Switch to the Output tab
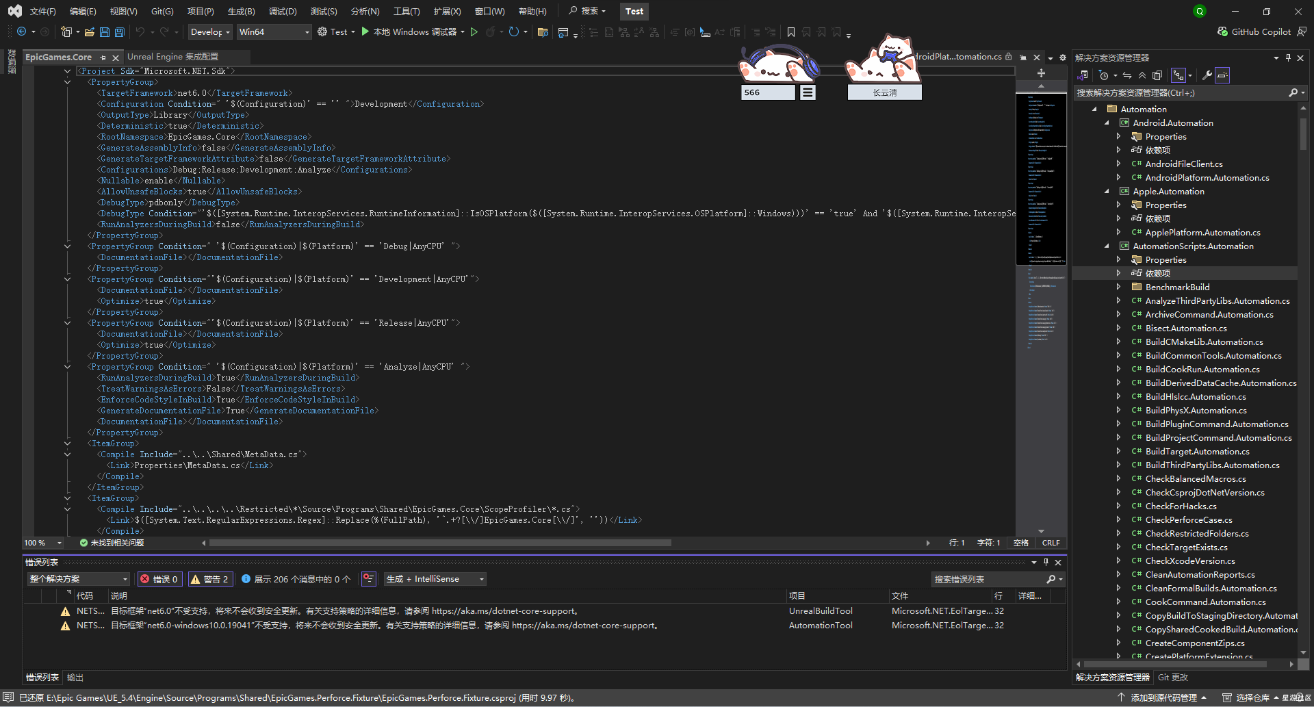This screenshot has width=1314, height=707. tap(75, 678)
